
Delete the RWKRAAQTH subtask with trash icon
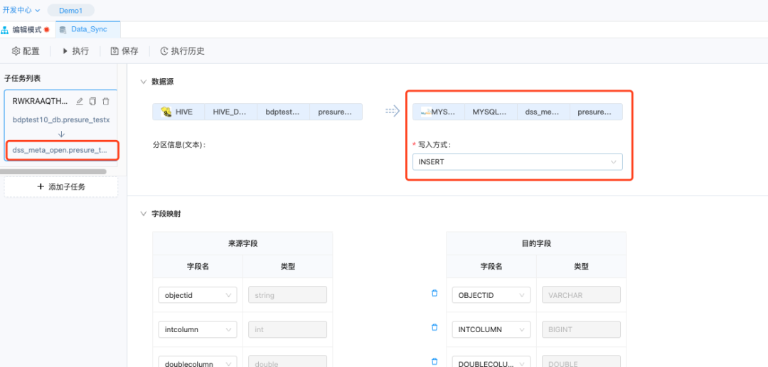point(106,102)
